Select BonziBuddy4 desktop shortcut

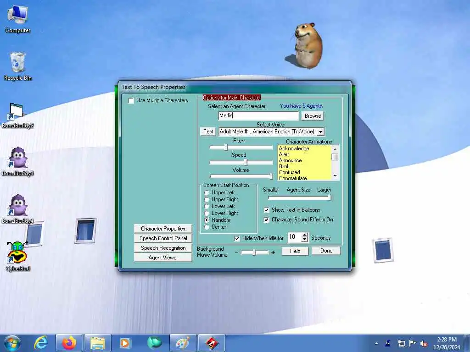[17, 209]
